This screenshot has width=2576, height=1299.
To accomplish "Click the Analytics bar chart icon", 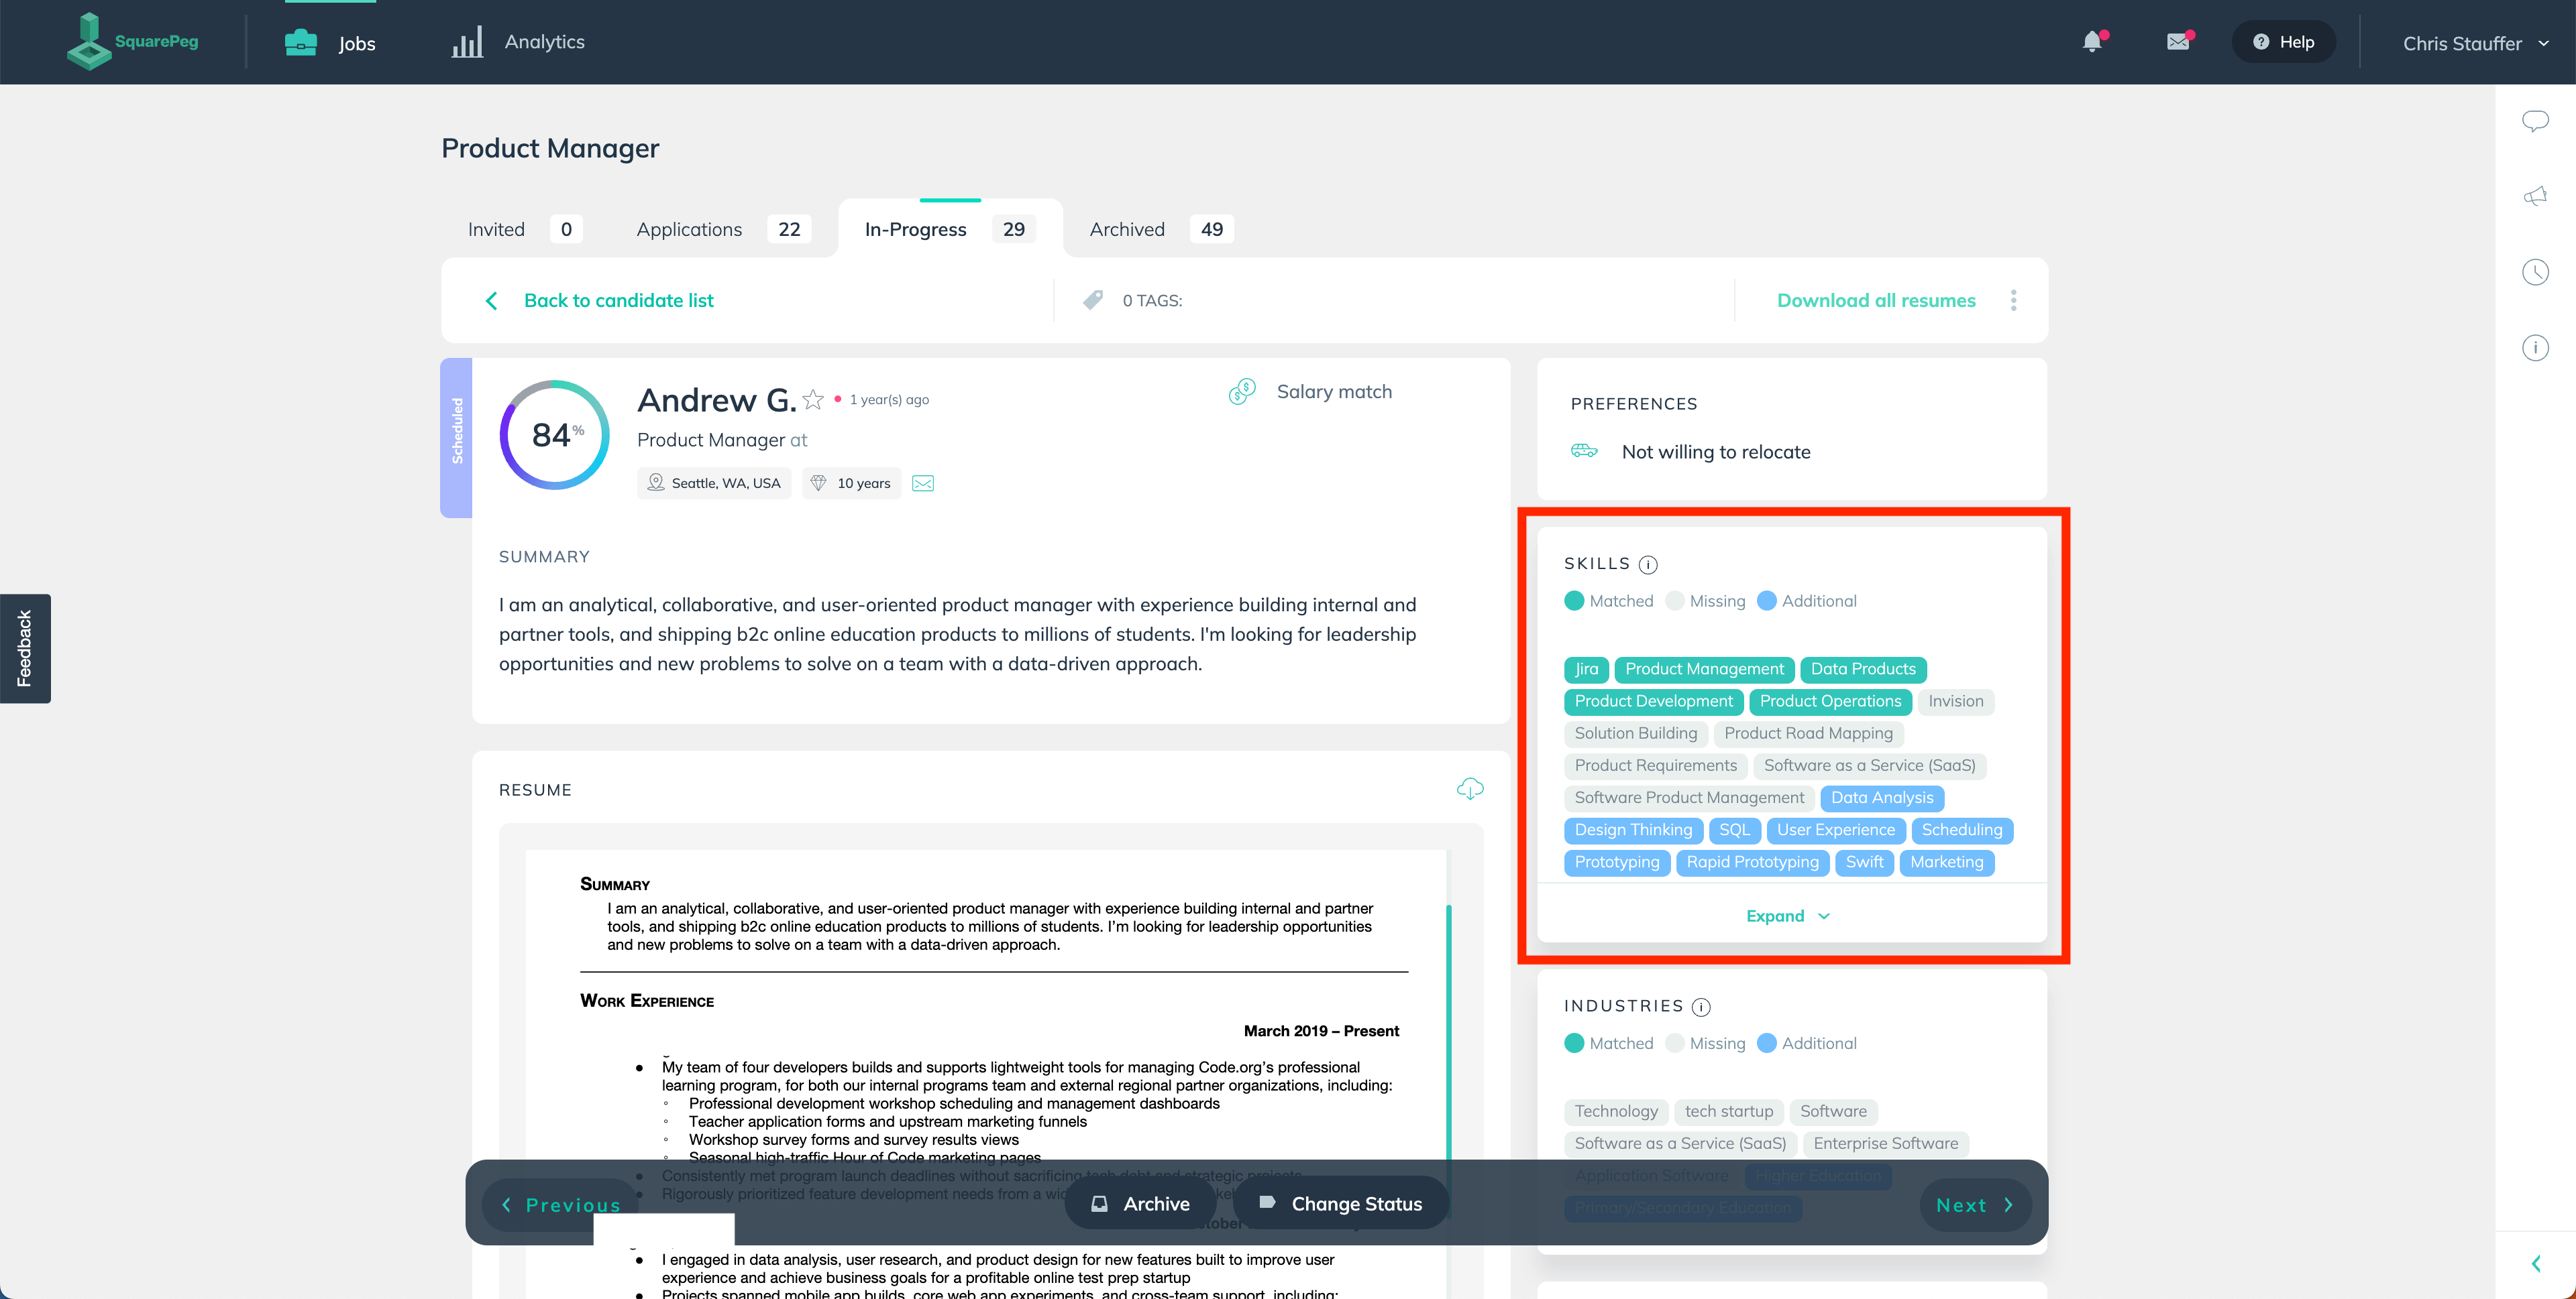I will pyautogui.click(x=467, y=42).
